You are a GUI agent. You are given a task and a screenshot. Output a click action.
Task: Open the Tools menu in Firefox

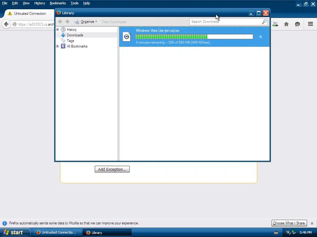(x=75, y=3)
